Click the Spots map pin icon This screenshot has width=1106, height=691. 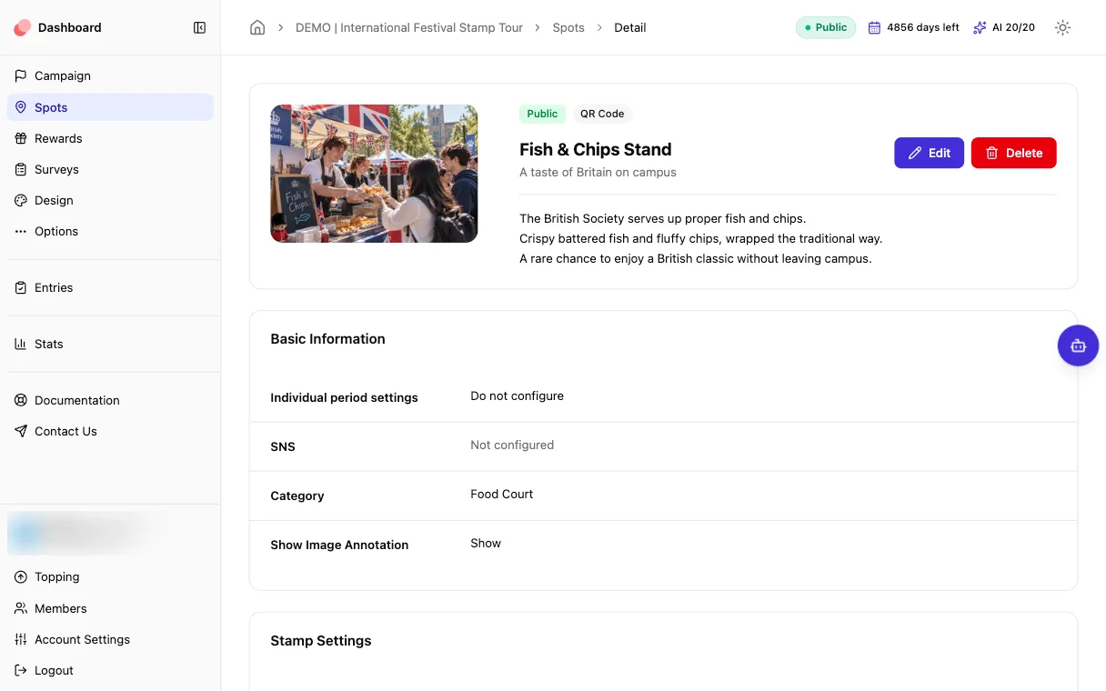click(21, 107)
